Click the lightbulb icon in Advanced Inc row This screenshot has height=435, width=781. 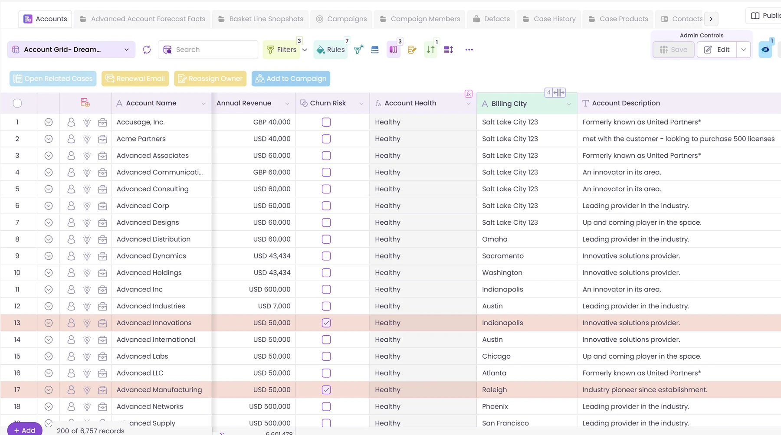point(87,289)
